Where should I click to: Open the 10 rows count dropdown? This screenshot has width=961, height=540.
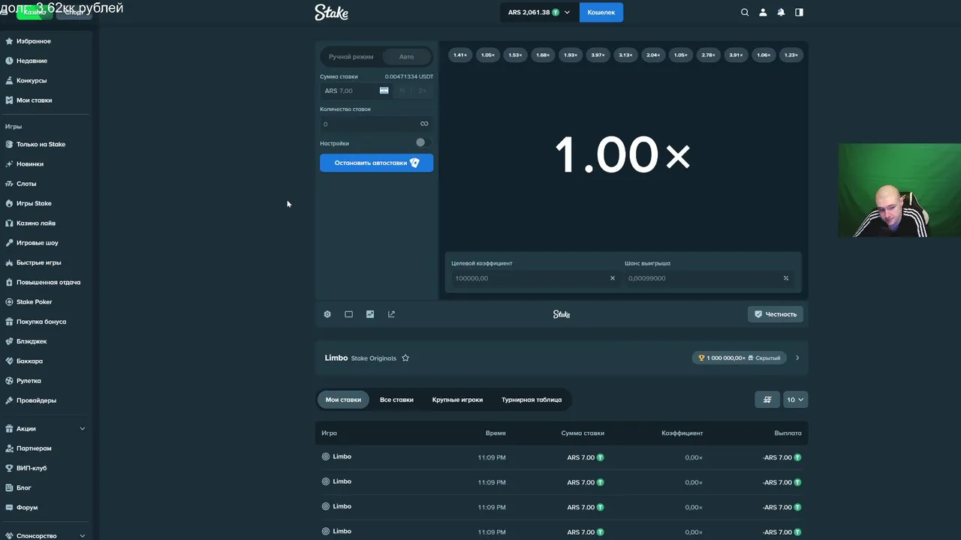pyautogui.click(x=795, y=400)
